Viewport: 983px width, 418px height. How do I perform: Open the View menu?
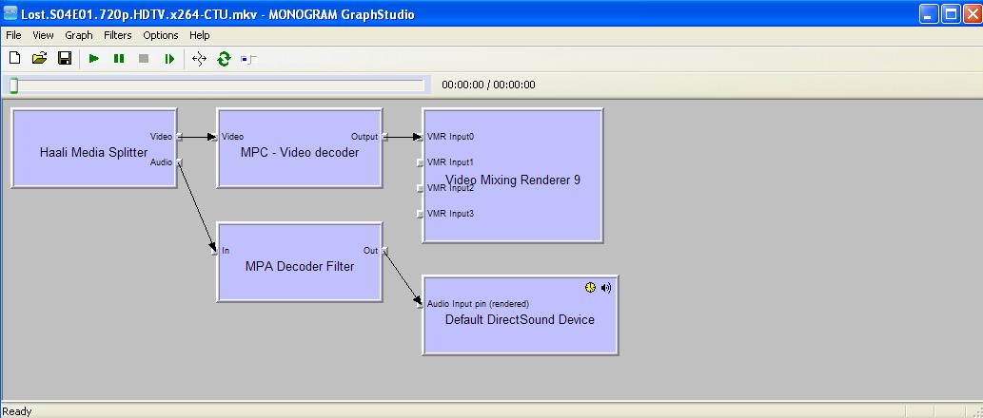click(x=43, y=35)
